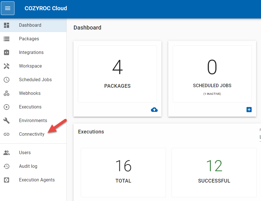261x201 pixels.
Task: Click the Successful executions card
Action: [214, 173]
